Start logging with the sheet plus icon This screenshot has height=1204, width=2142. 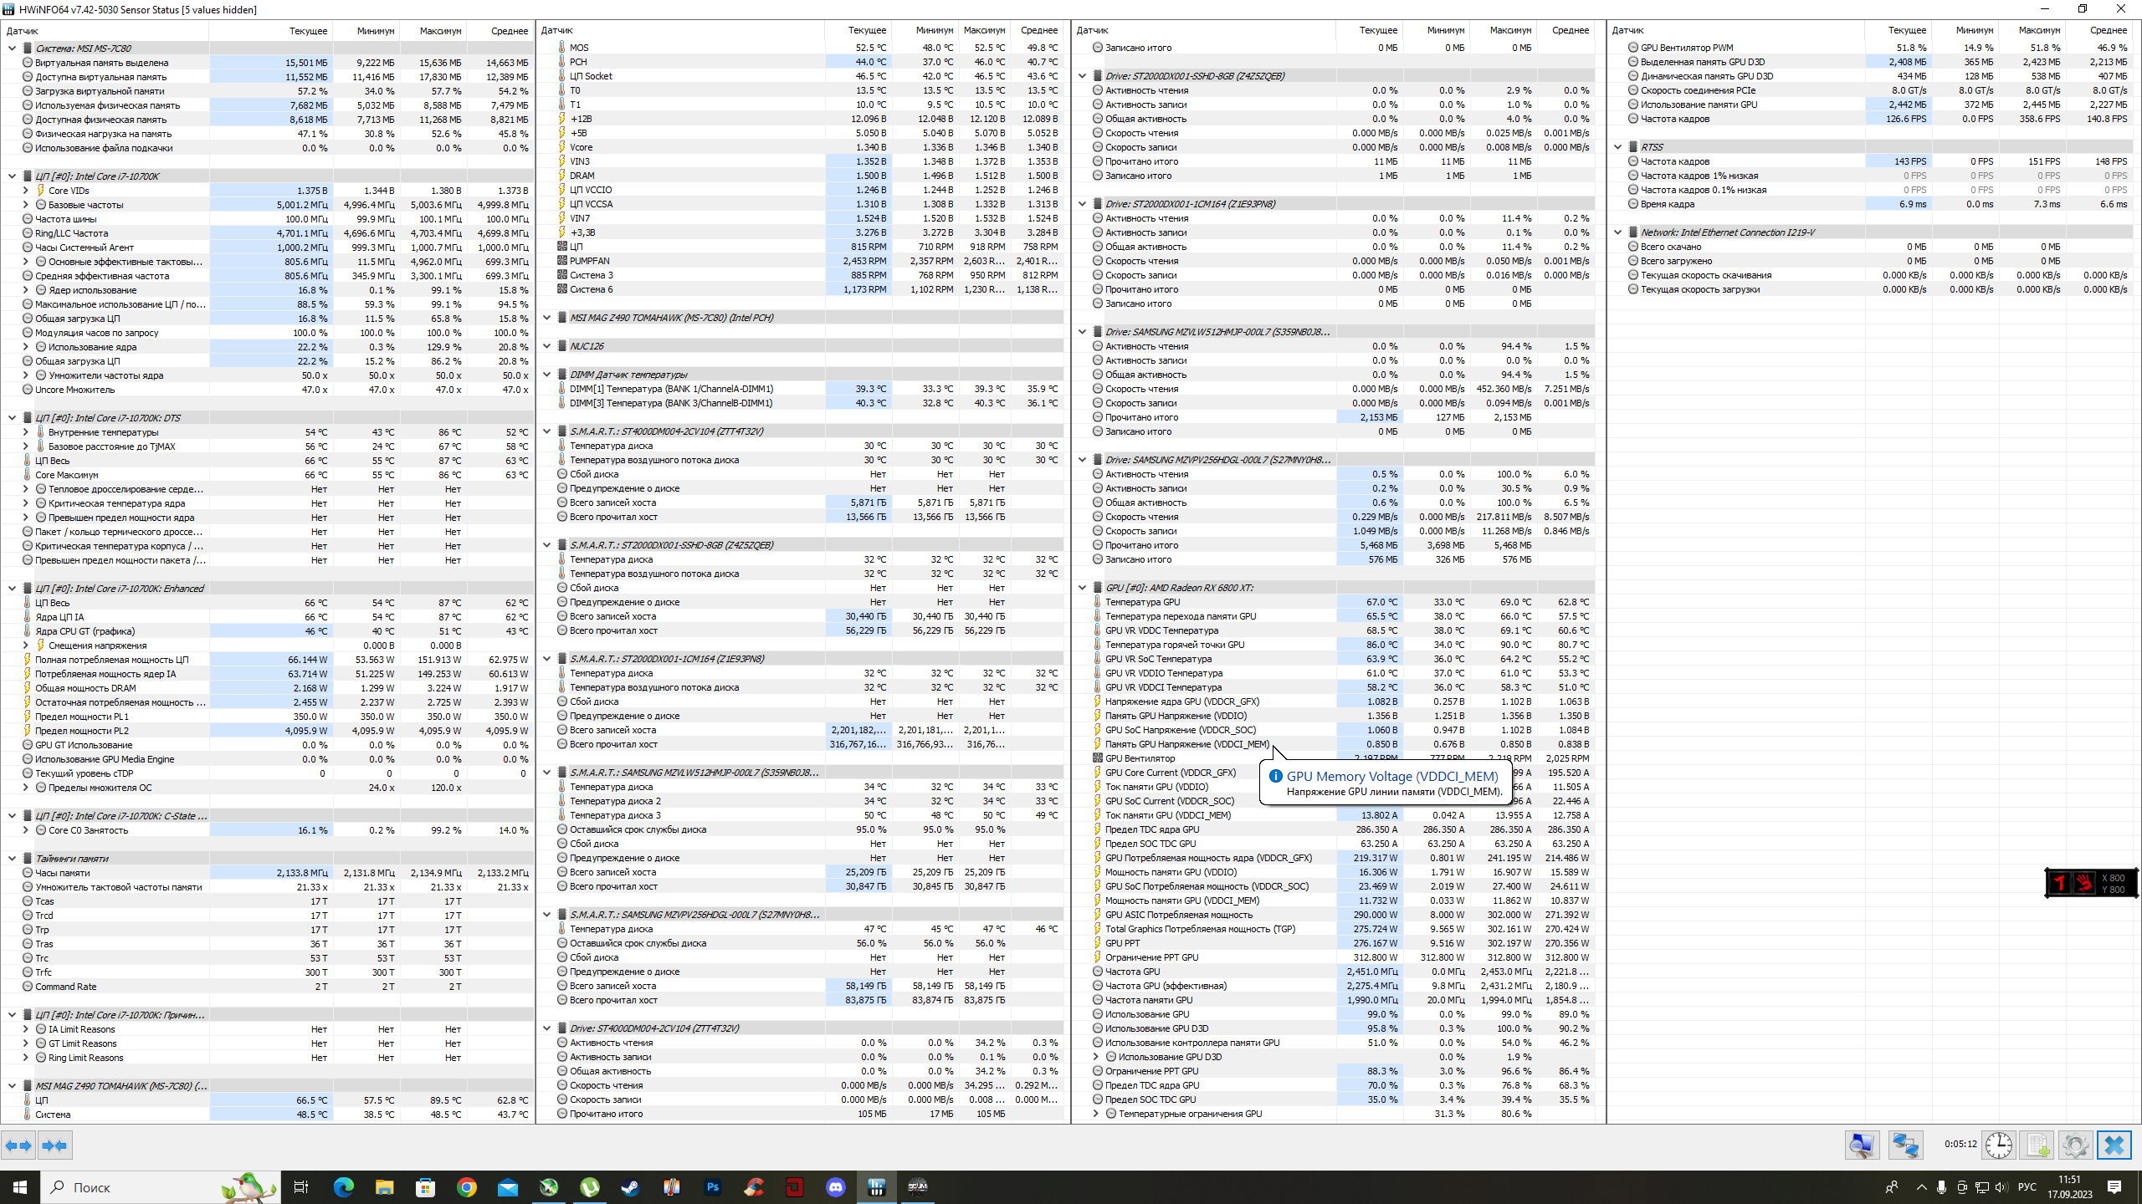tap(2037, 1145)
